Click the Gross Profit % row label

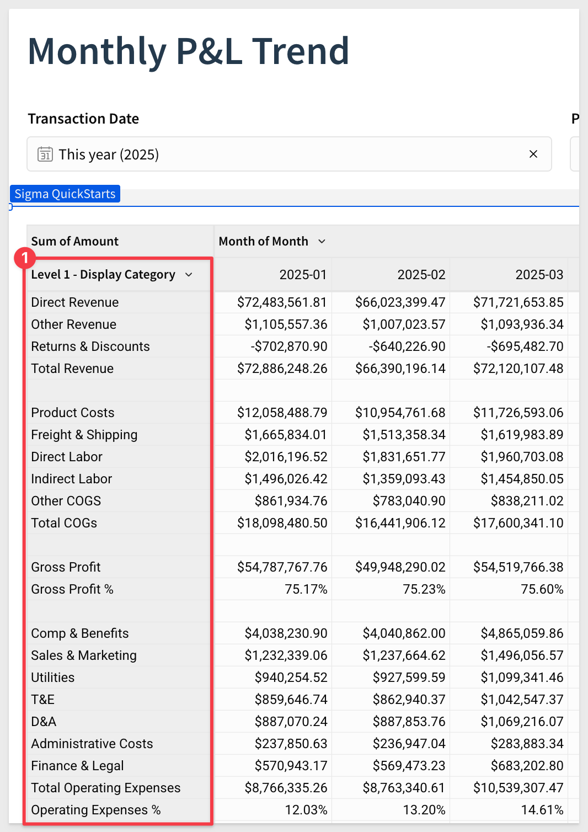[72, 589]
